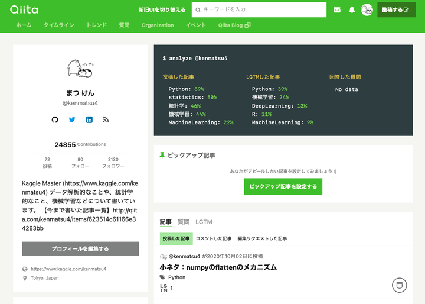Switch to the 記事 tab

(x=166, y=222)
